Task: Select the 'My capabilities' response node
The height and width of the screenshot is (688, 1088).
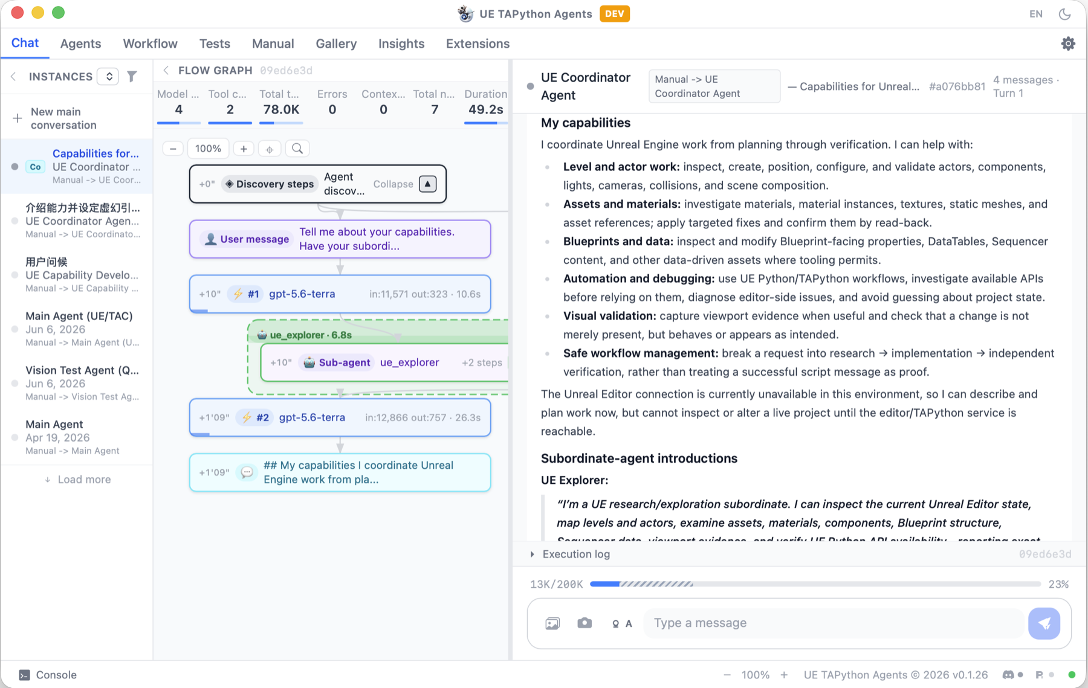Action: pos(340,472)
